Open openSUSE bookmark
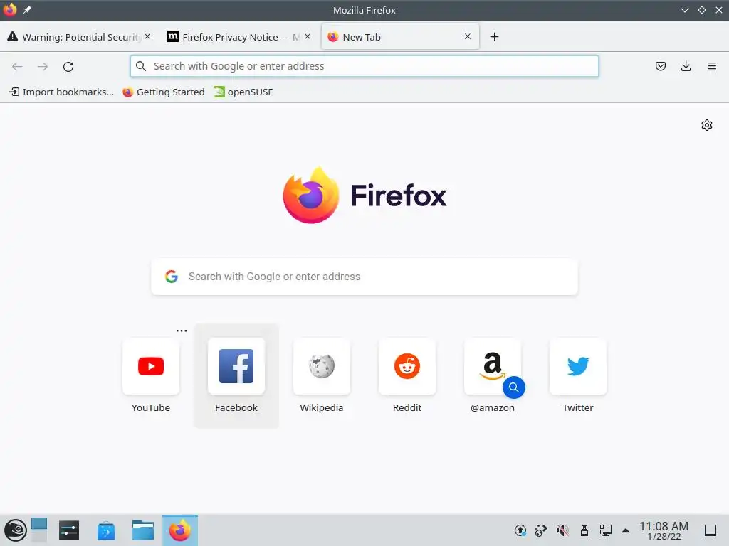The image size is (729, 546). [243, 92]
